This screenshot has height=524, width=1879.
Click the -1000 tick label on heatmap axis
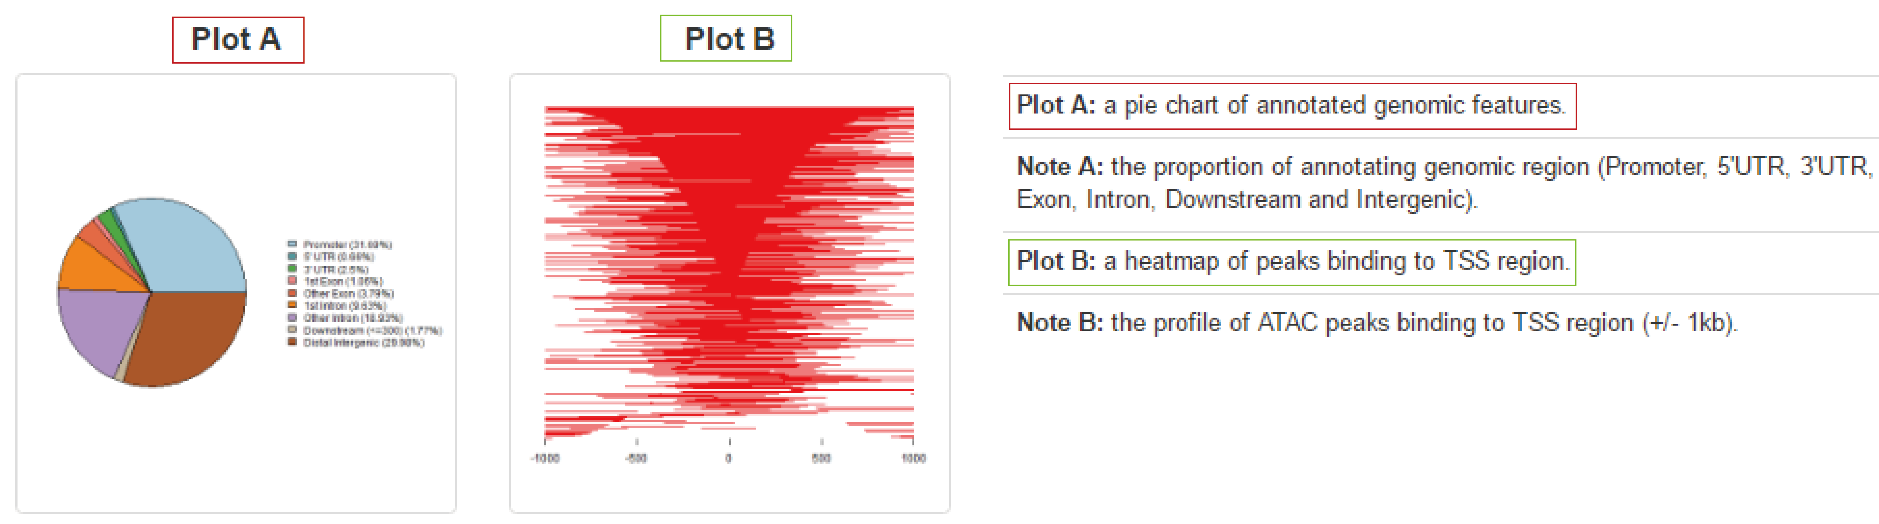545,459
